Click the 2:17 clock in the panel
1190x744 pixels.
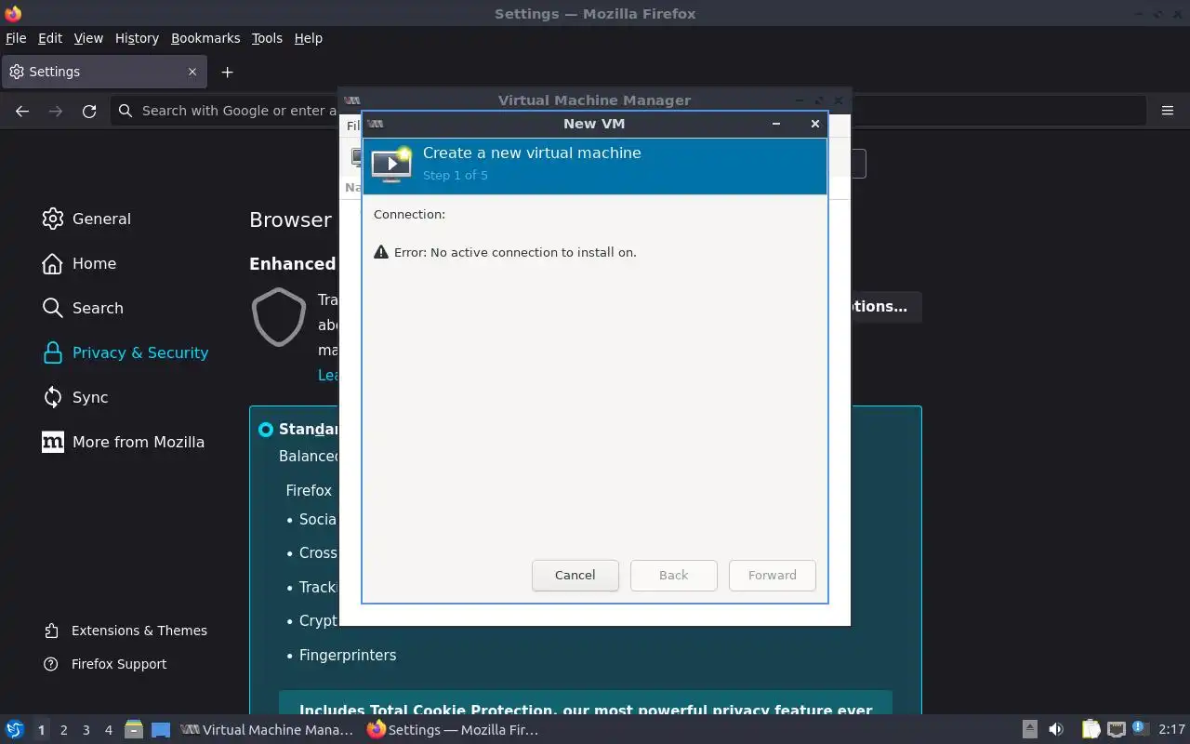click(1171, 730)
